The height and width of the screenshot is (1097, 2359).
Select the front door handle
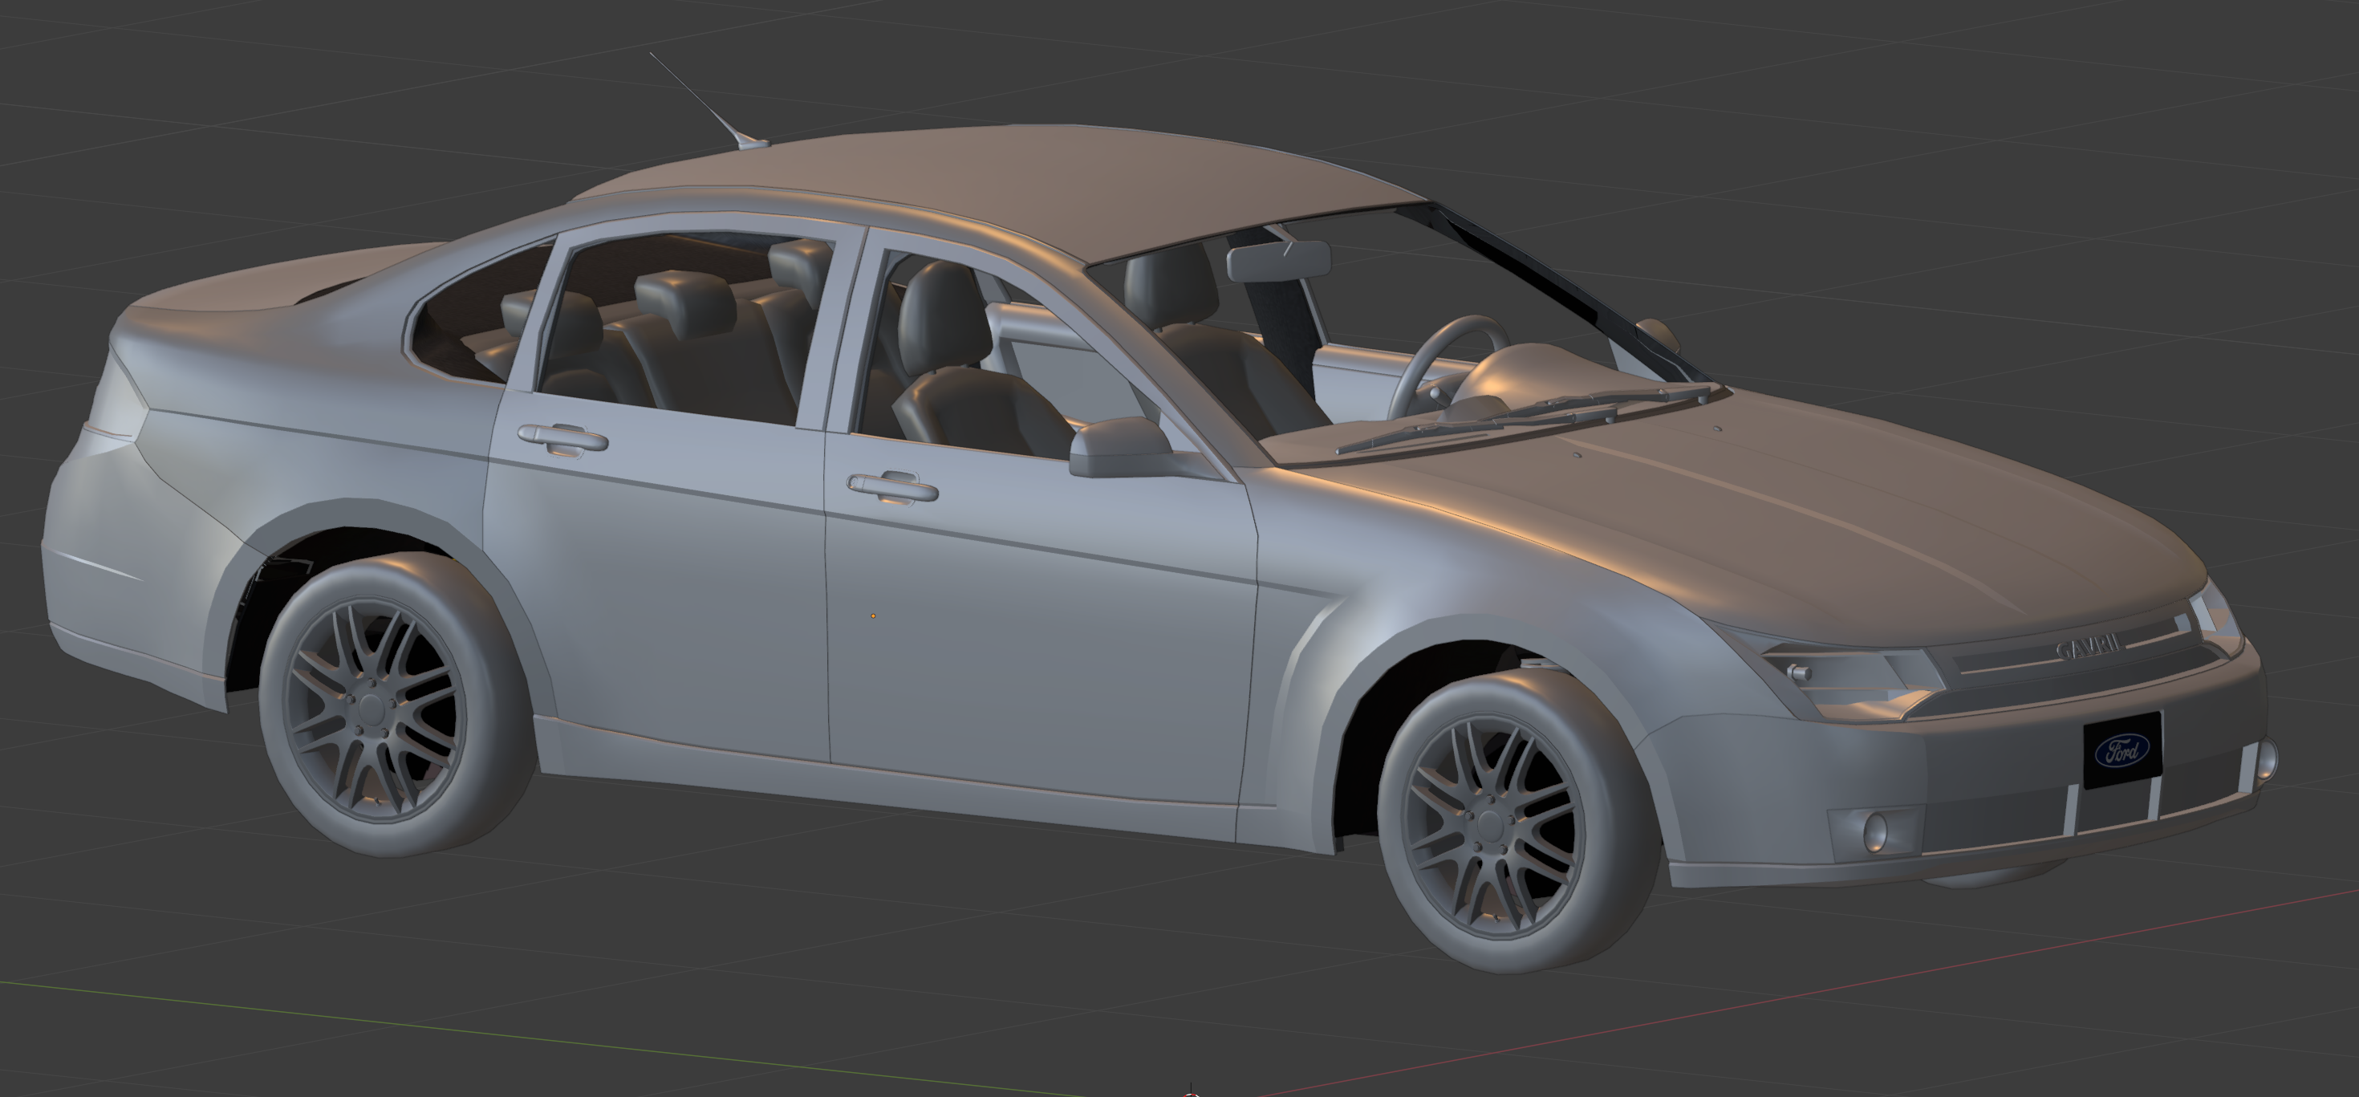pos(892,486)
